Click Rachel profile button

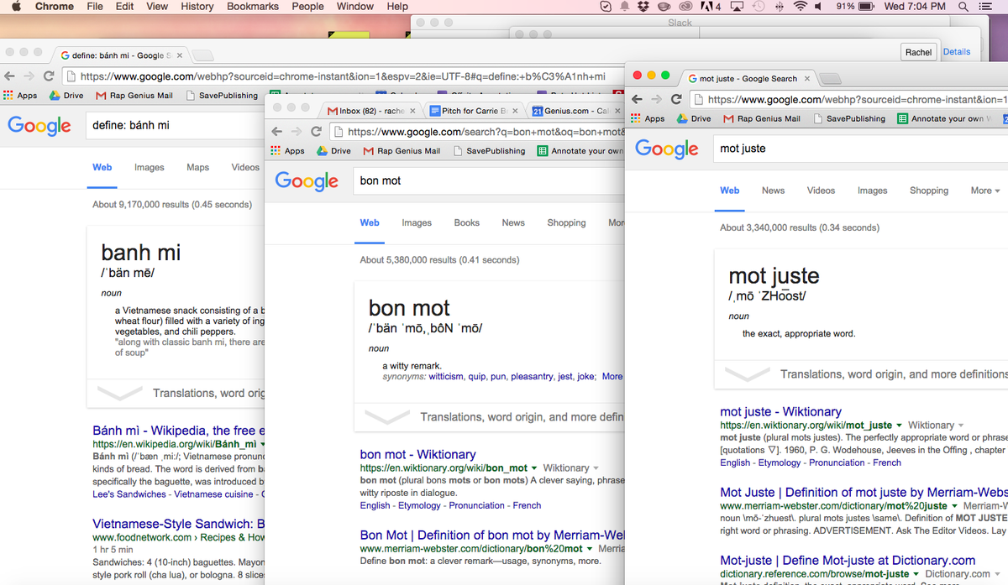[918, 52]
